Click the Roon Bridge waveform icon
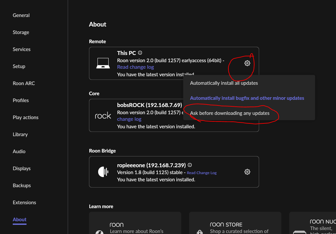 [103, 172]
